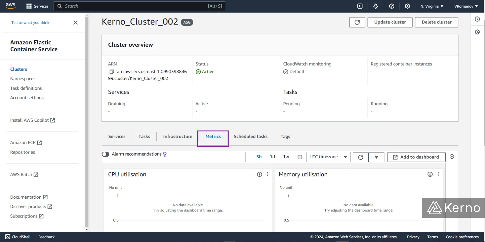Open the AWS Batch link

pos(24,174)
